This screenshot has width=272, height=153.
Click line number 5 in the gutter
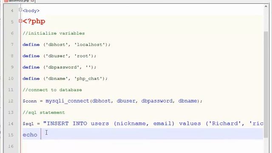12,22
